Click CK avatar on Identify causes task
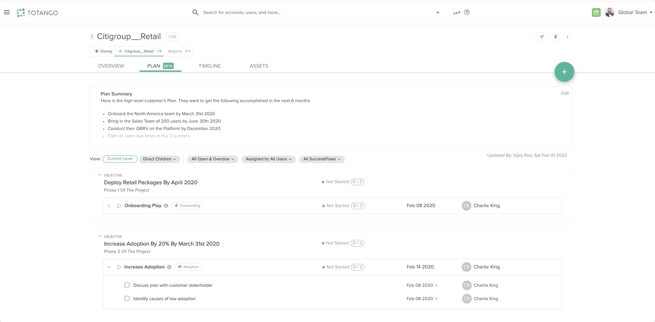 coord(467,299)
